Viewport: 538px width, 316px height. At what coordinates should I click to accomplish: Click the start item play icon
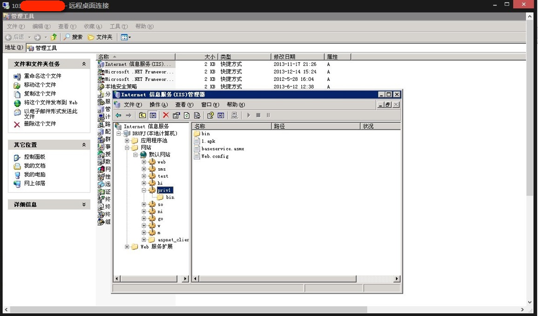coord(249,116)
